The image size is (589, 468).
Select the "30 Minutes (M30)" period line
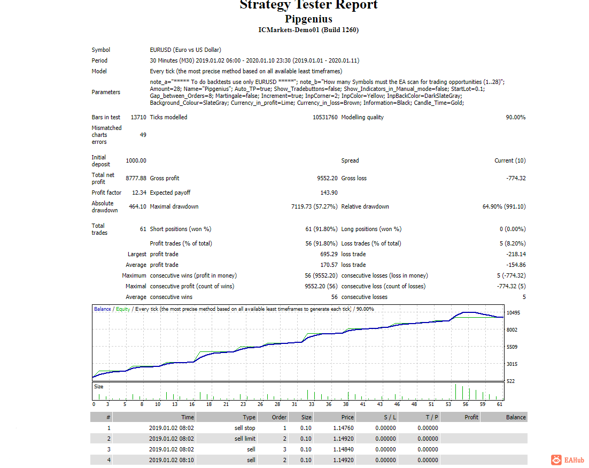254,60
